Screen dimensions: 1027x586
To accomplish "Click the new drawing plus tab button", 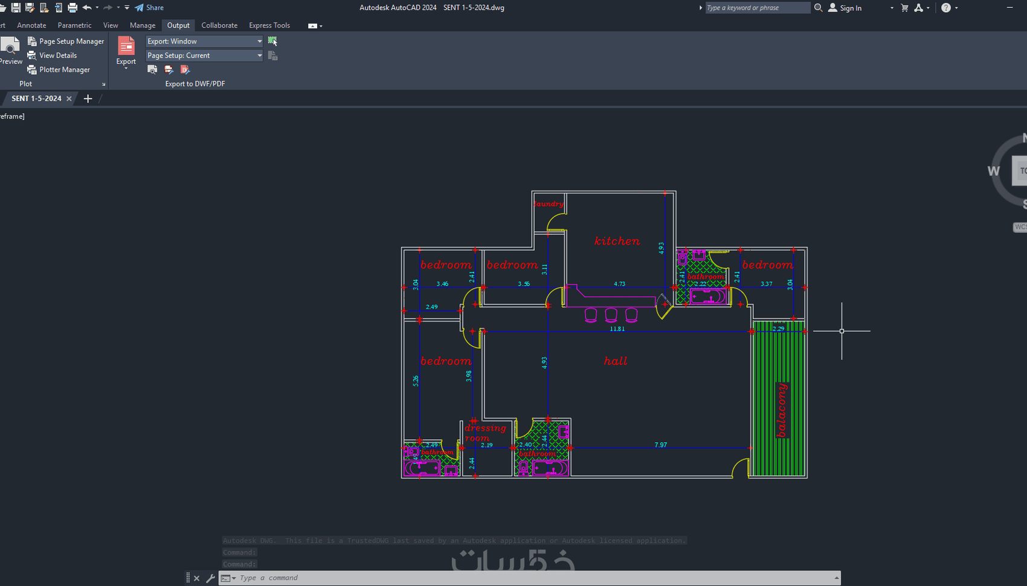I will click(88, 98).
